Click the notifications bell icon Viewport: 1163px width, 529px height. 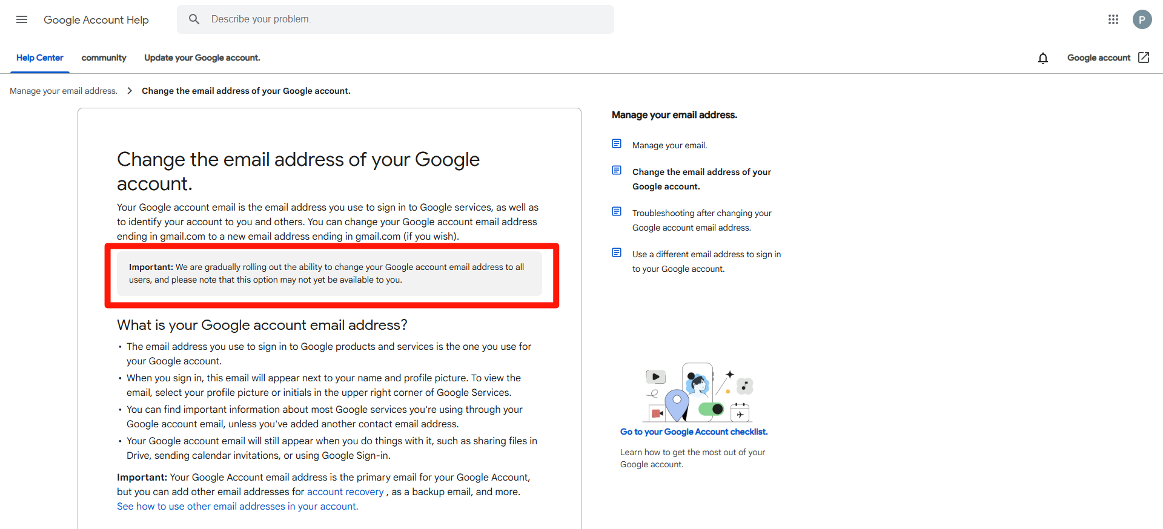tap(1042, 58)
